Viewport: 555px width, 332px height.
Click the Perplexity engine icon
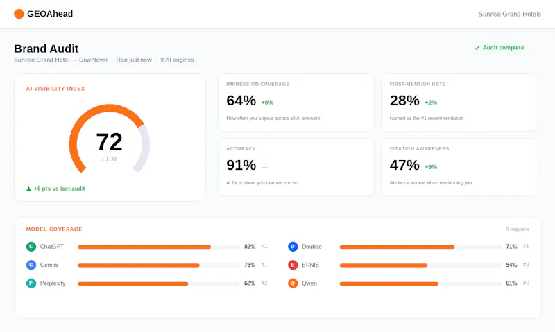pos(31,283)
